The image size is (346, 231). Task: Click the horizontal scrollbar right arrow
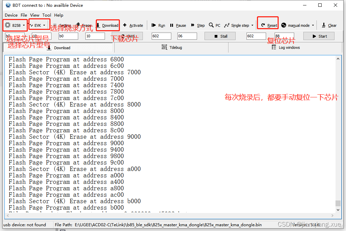click(332, 215)
